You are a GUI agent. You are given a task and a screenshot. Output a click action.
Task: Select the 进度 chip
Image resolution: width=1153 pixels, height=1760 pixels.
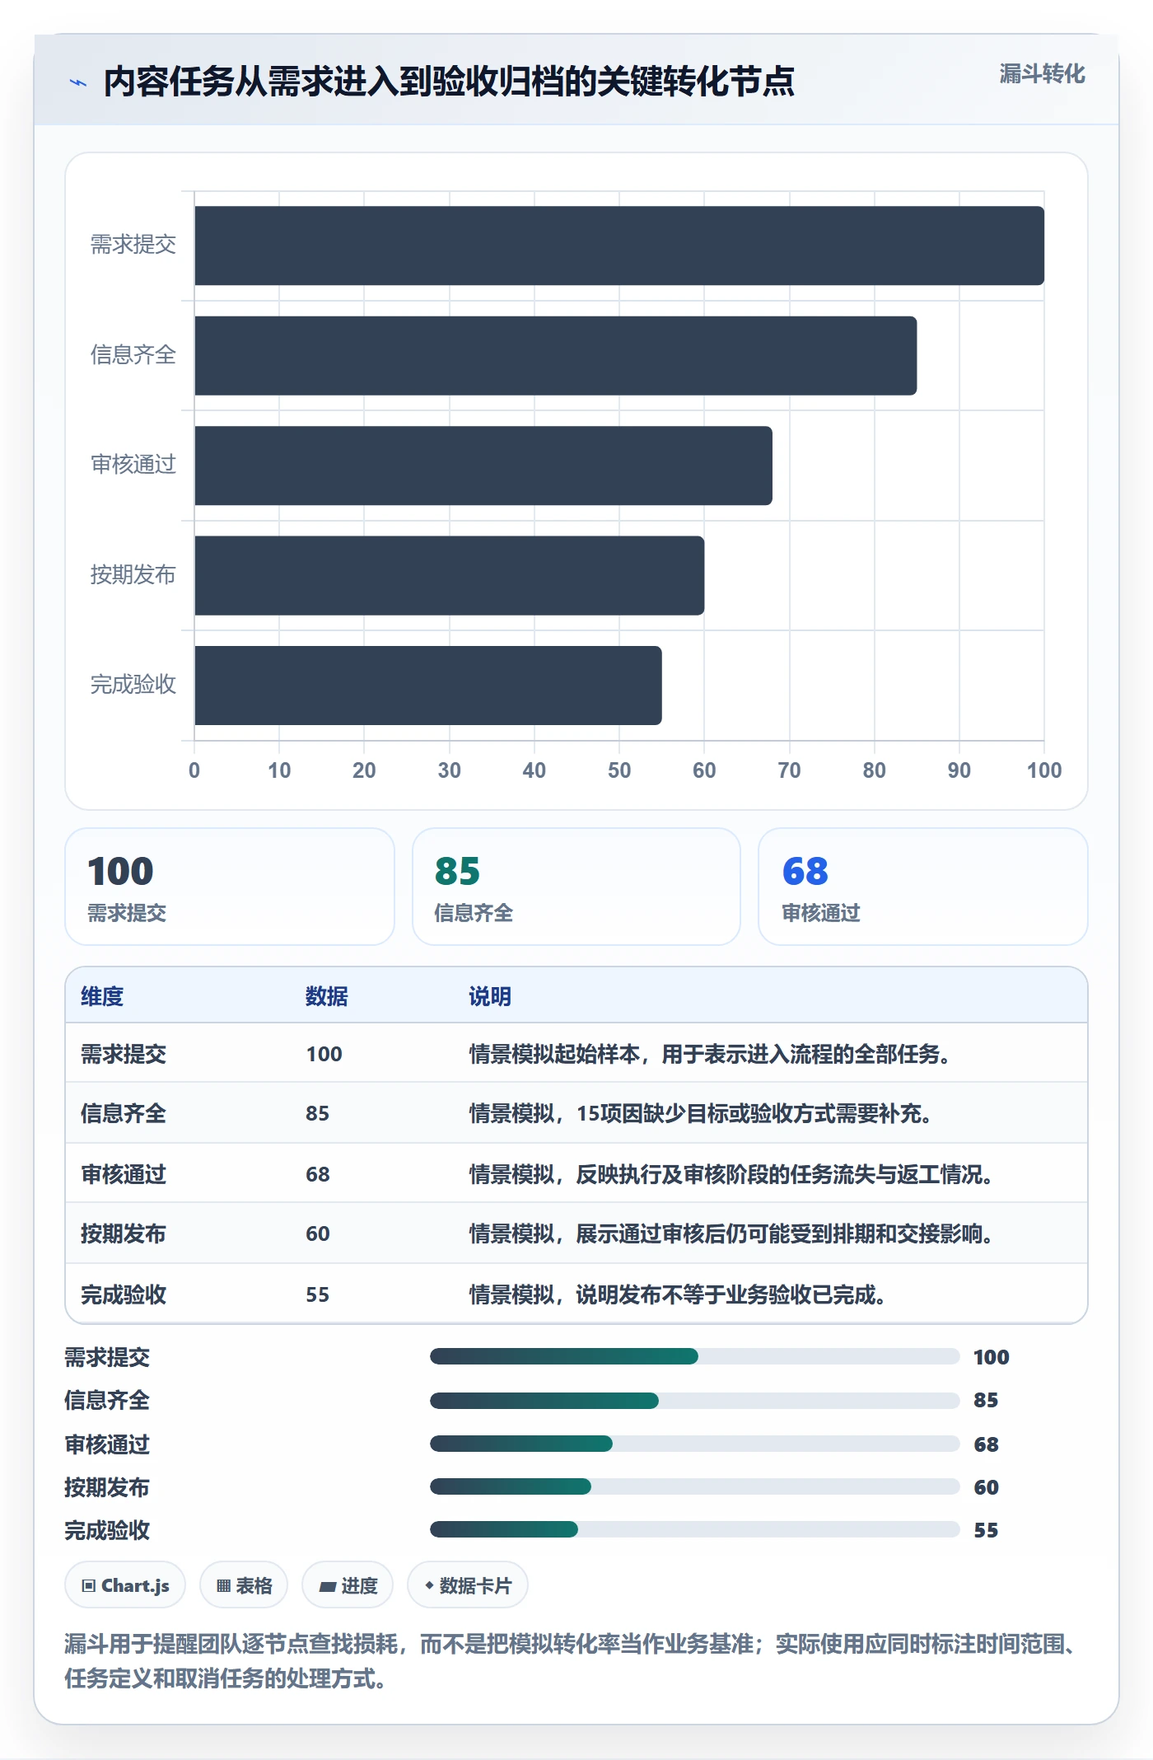point(348,1584)
